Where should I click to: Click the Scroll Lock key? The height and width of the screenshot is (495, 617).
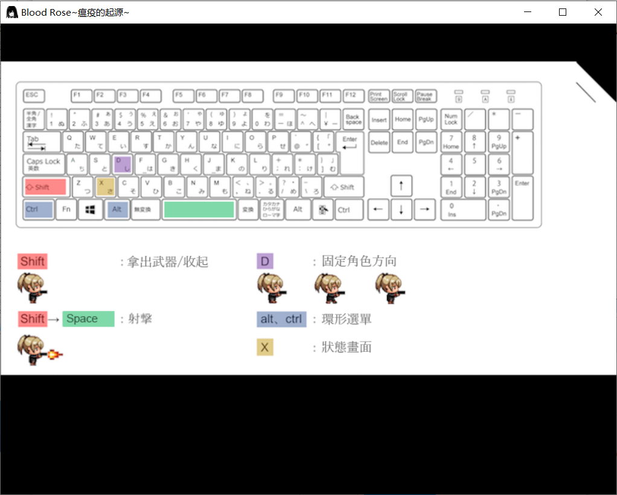click(402, 96)
